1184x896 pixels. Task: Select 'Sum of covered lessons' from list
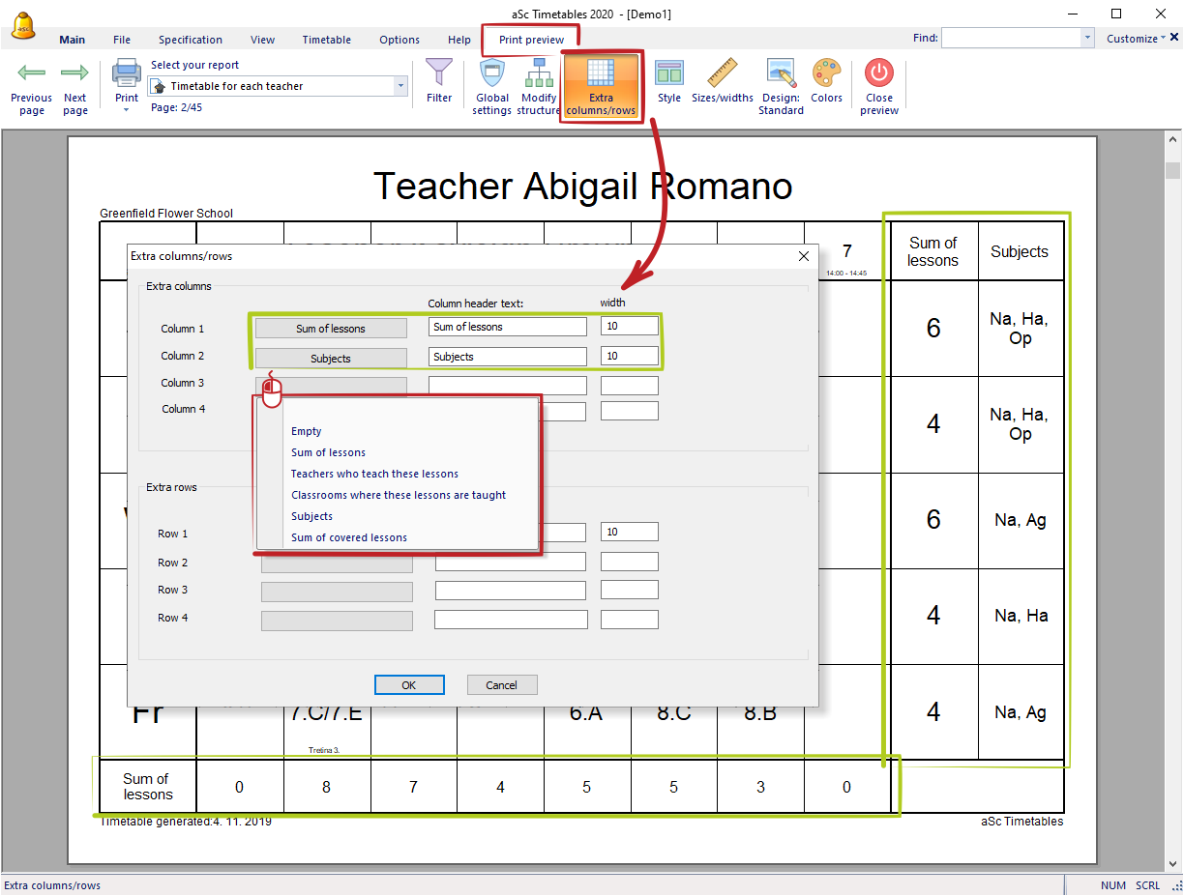coord(349,537)
